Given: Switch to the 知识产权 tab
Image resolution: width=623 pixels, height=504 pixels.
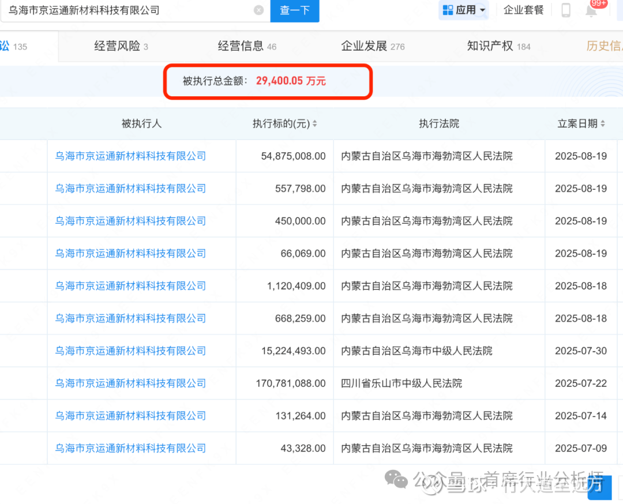Looking at the screenshot, I should [498, 46].
